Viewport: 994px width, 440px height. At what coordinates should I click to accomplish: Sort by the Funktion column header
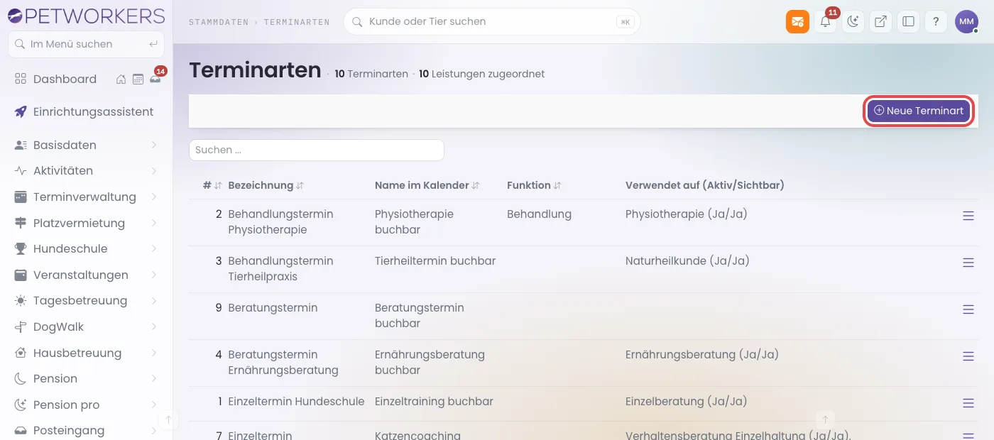tap(534, 185)
